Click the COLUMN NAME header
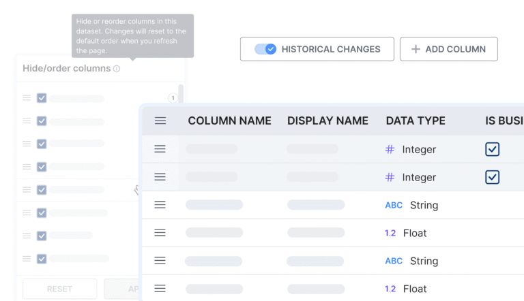 point(229,121)
